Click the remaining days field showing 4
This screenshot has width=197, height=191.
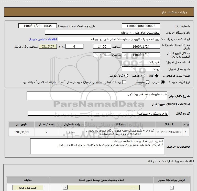click(74, 46)
